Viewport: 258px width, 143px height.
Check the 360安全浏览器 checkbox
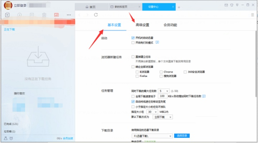[x=185, y=72]
